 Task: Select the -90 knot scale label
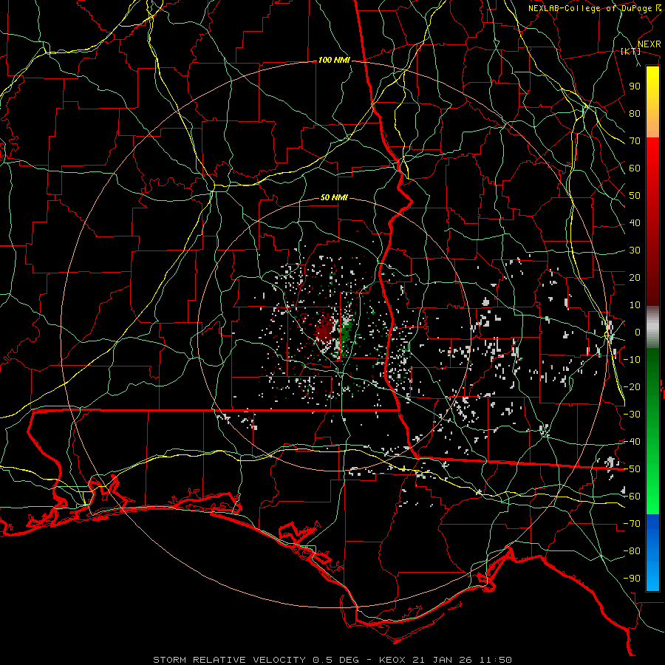(x=632, y=579)
